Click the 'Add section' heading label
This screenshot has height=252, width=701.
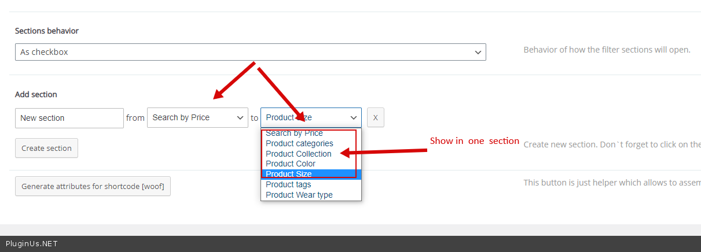[x=36, y=95]
